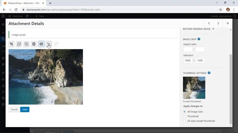Viewport: 238px width, 133px height.
Task: Rotate image clockwise icon
Action: tap(26, 44)
